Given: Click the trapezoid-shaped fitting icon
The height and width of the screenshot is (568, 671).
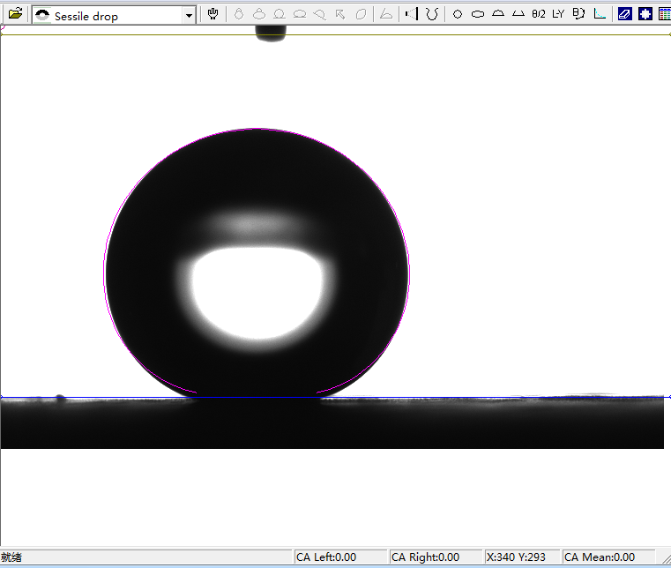Looking at the screenshot, I should [518, 14].
